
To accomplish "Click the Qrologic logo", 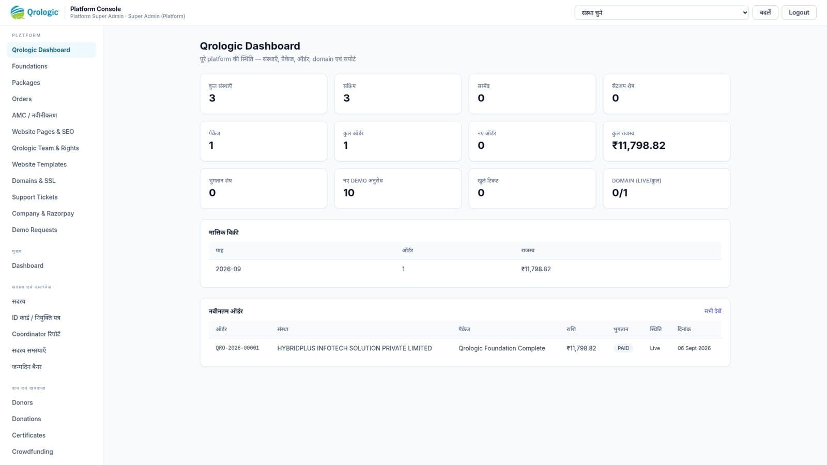I will coord(35,12).
